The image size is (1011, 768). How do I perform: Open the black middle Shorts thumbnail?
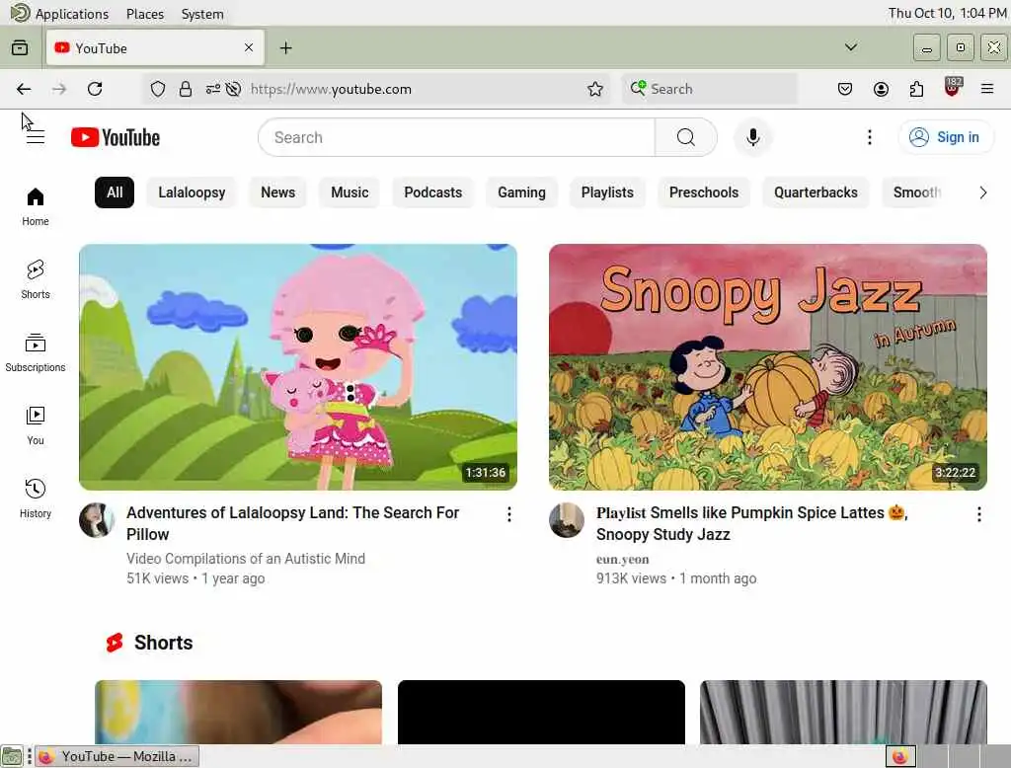pyautogui.click(x=541, y=712)
